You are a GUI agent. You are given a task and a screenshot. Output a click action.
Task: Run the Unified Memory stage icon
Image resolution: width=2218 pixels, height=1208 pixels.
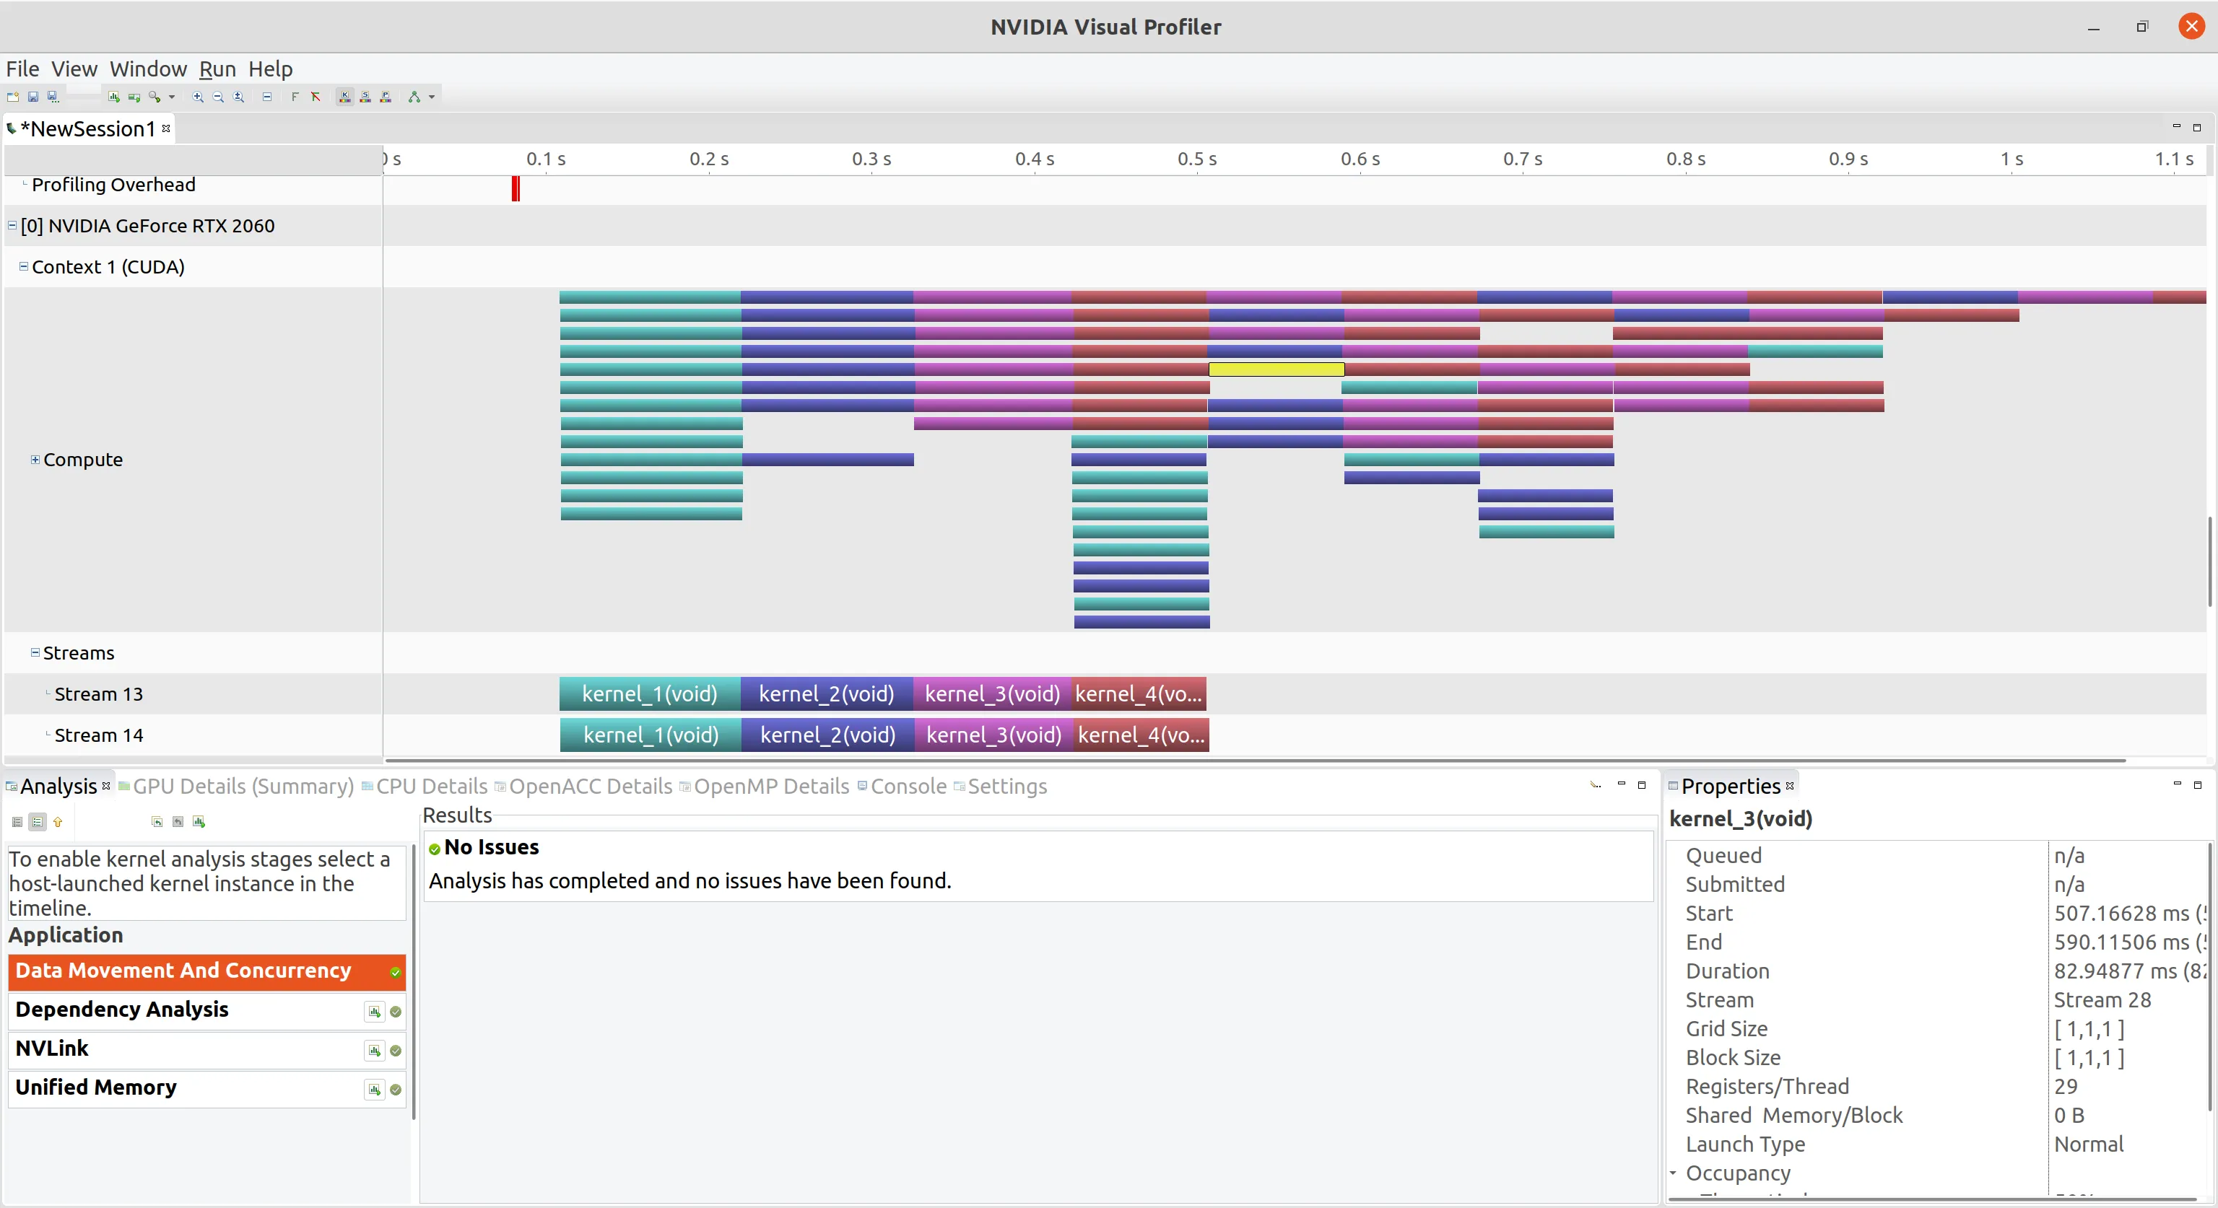(375, 1090)
